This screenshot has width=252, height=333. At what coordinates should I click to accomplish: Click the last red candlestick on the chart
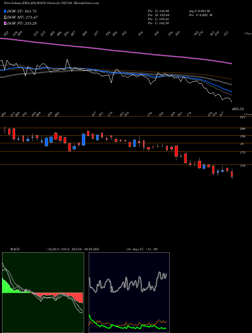coord(232,175)
